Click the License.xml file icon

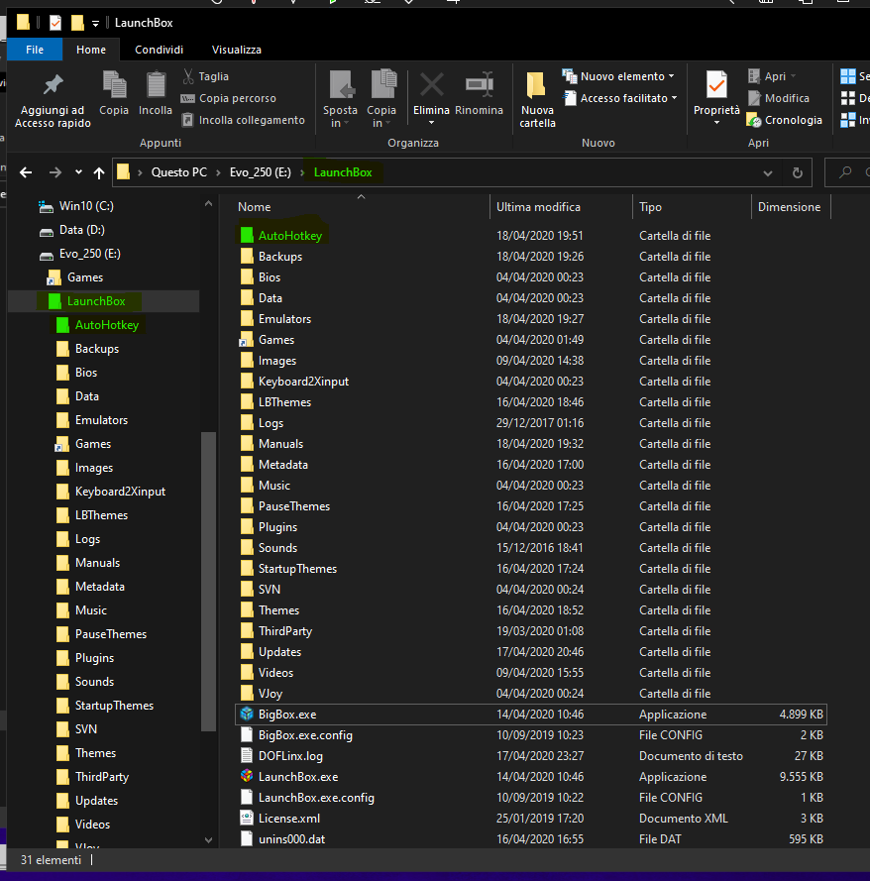(x=247, y=818)
